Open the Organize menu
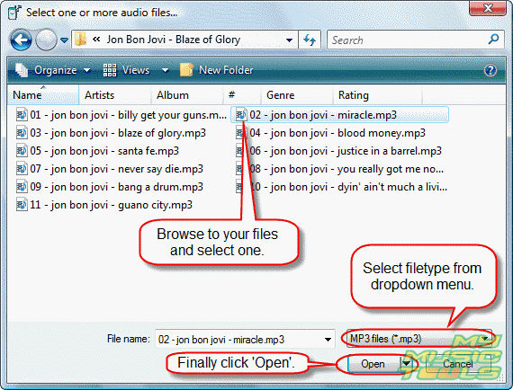The width and height of the screenshot is (513, 390). [x=52, y=70]
